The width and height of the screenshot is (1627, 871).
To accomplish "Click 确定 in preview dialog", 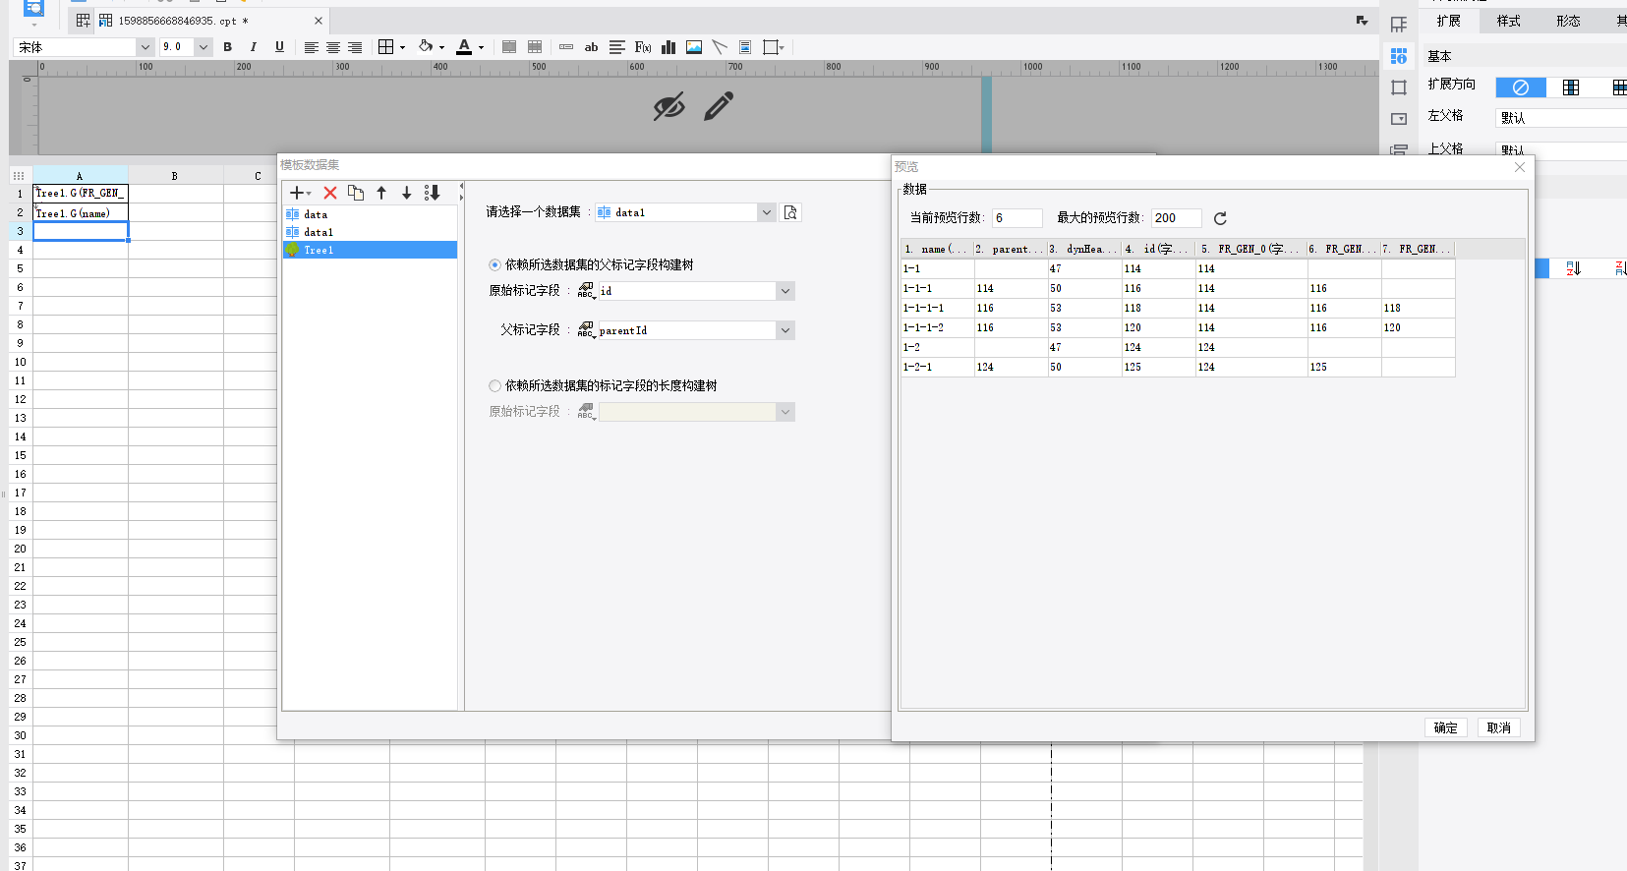I will 1445,727.
